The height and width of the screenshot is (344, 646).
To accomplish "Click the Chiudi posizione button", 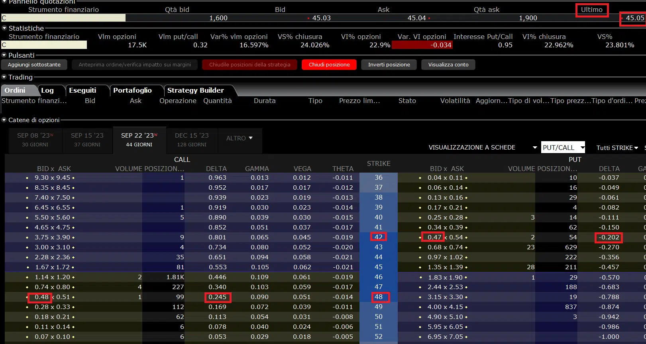I will pyautogui.click(x=329, y=65).
